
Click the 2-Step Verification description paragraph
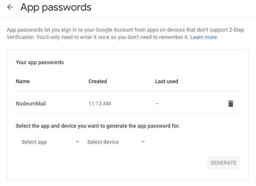coord(126,34)
